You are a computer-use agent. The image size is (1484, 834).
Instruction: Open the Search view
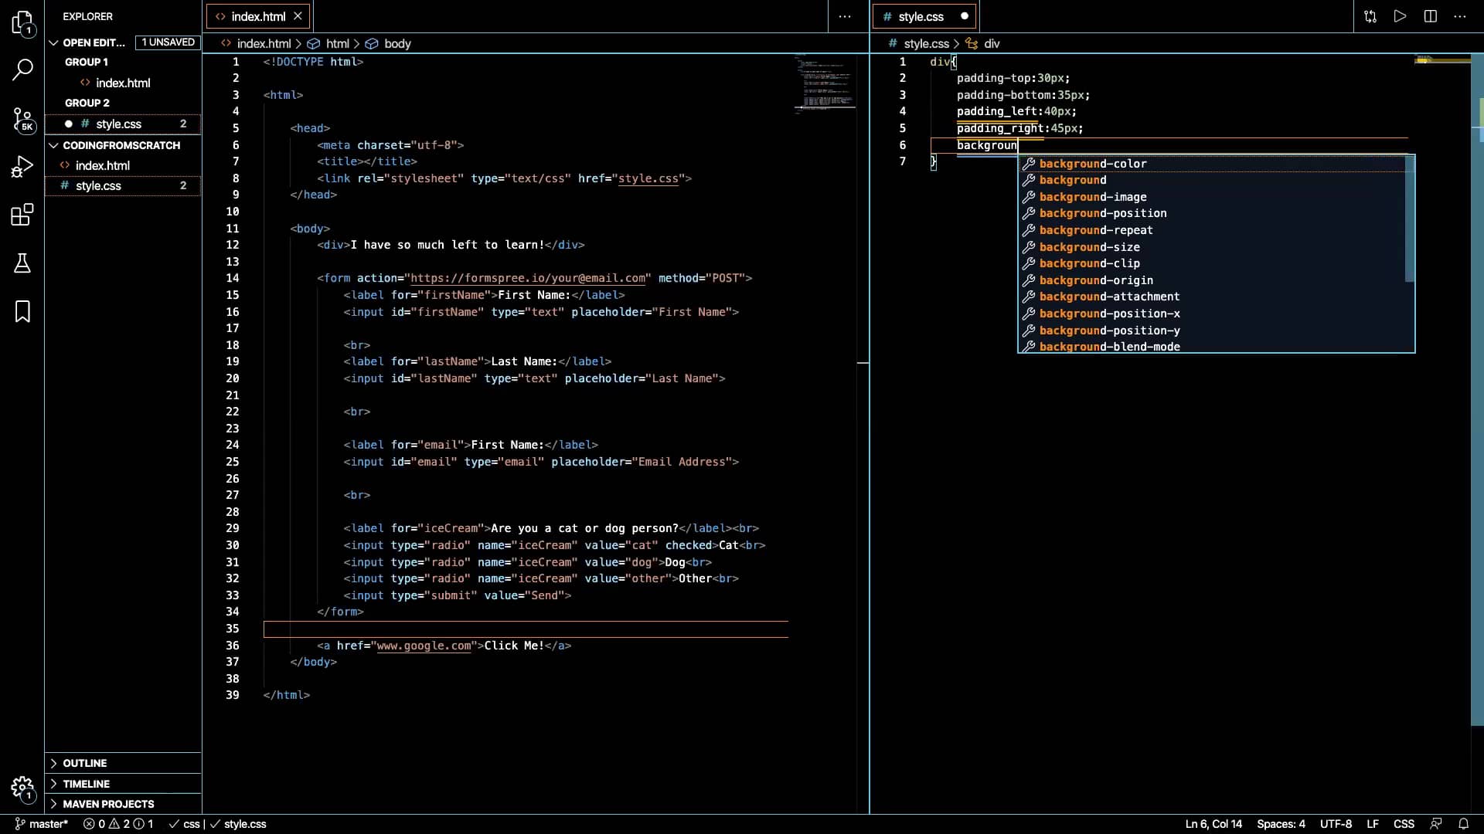point(22,69)
